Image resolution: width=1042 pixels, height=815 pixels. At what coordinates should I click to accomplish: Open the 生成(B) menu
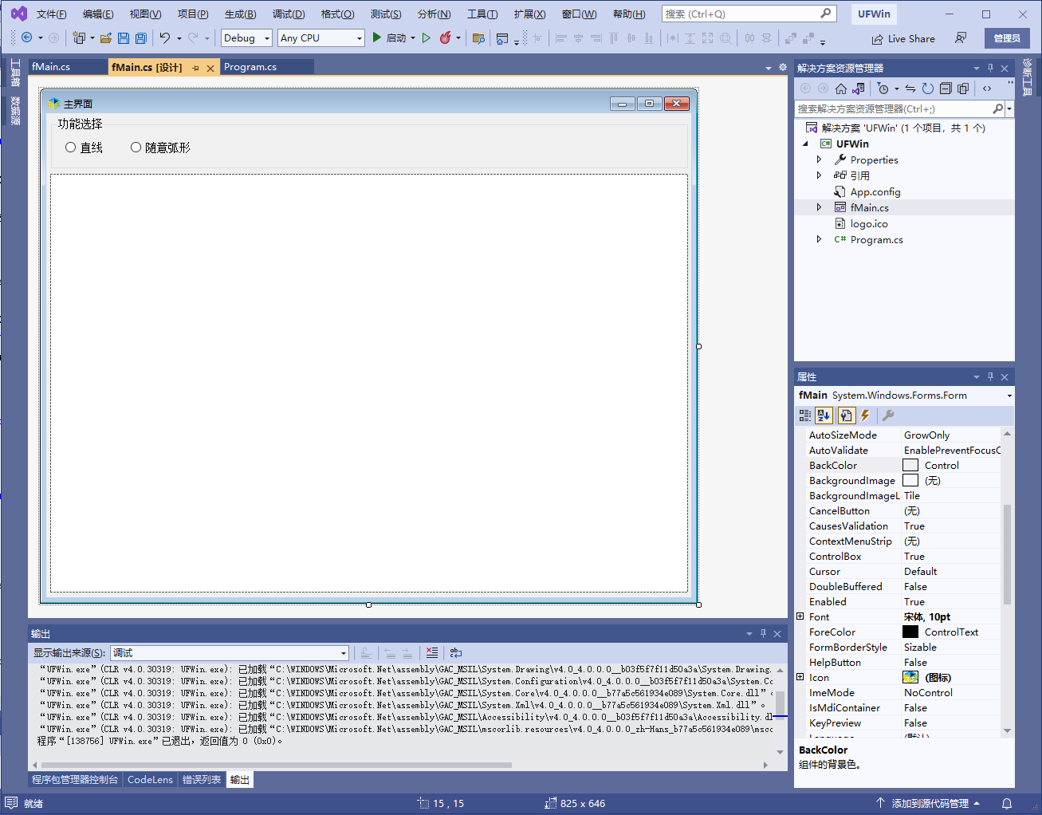click(240, 14)
